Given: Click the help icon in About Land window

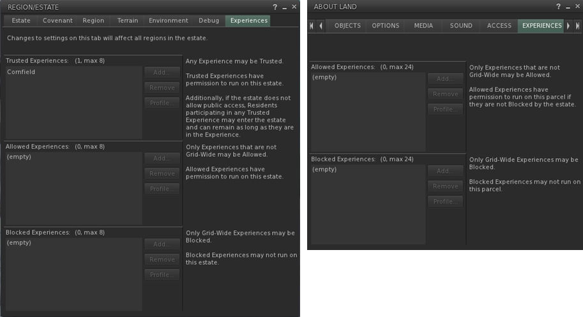Looking at the screenshot, I should [x=557, y=6].
